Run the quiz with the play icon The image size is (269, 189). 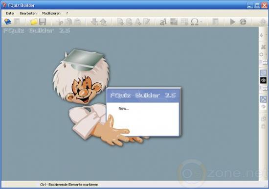[233, 22]
